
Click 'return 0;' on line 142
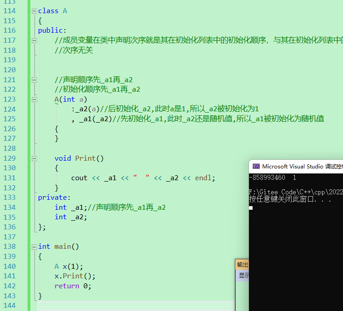click(73, 286)
